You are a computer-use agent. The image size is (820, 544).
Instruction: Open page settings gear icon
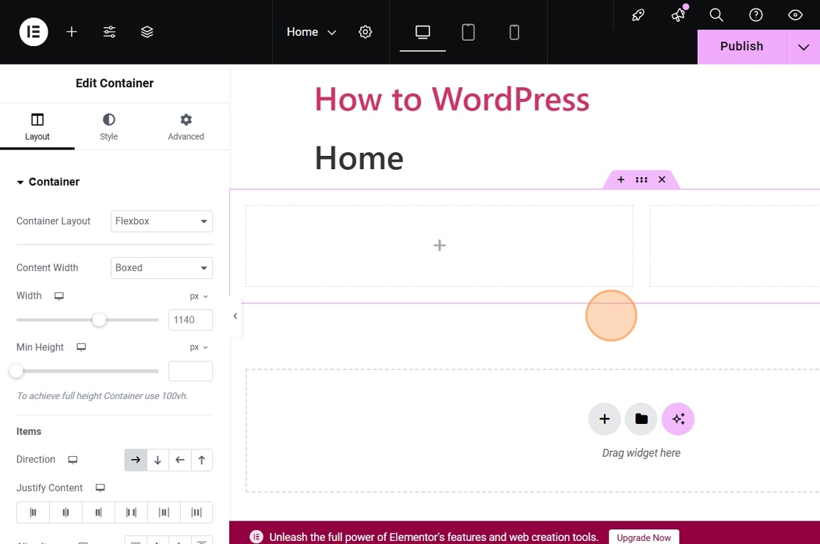point(365,32)
